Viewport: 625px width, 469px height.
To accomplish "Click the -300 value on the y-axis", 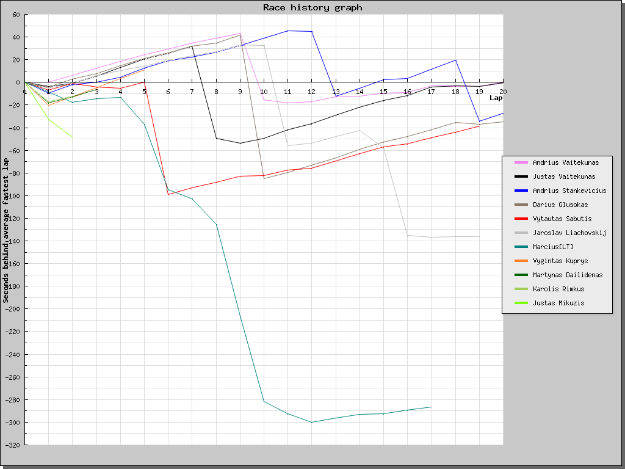I will [x=13, y=423].
